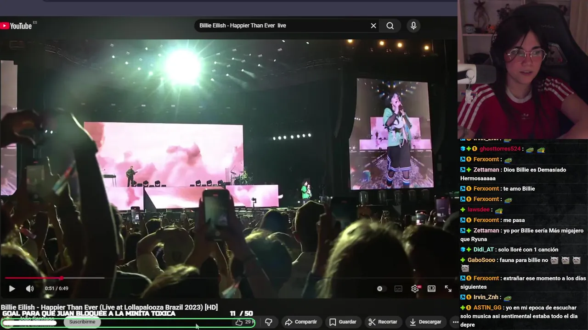Click the video title Billie Eilish - Happier Than Ever

pyautogui.click(x=109, y=307)
